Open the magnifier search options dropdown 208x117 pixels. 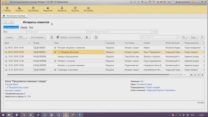184,37
